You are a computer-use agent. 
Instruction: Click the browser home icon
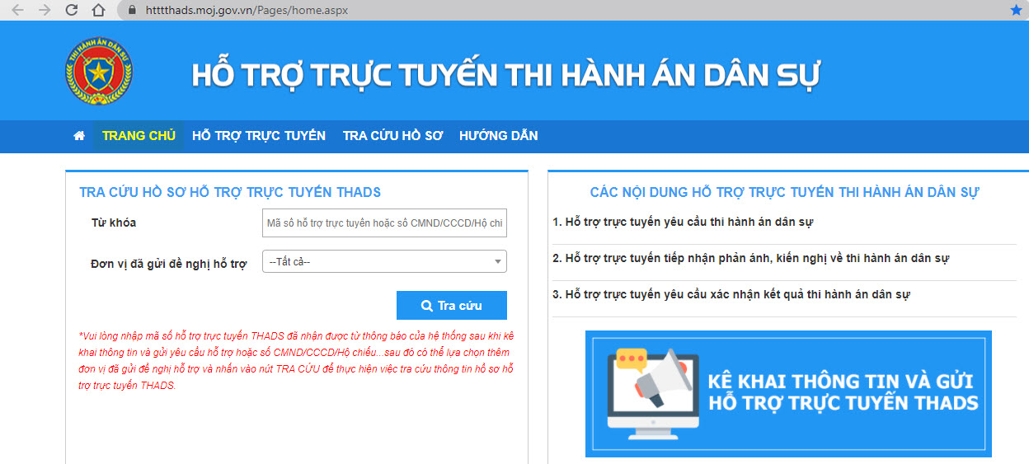pyautogui.click(x=98, y=10)
